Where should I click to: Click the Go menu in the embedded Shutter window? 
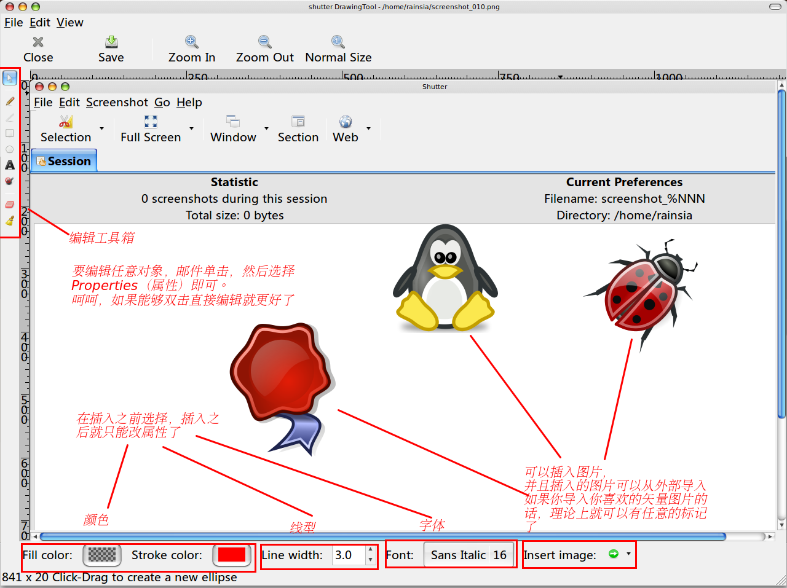point(162,102)
